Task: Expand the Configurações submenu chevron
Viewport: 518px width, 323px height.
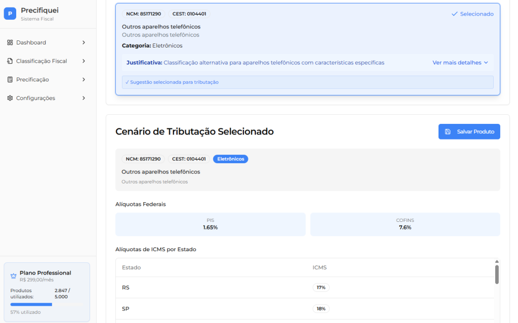Action: pos(83,98)
